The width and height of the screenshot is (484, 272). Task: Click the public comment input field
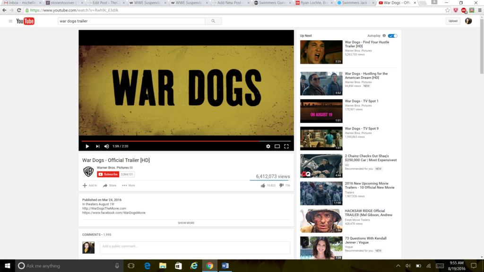[x=194, y=246]
